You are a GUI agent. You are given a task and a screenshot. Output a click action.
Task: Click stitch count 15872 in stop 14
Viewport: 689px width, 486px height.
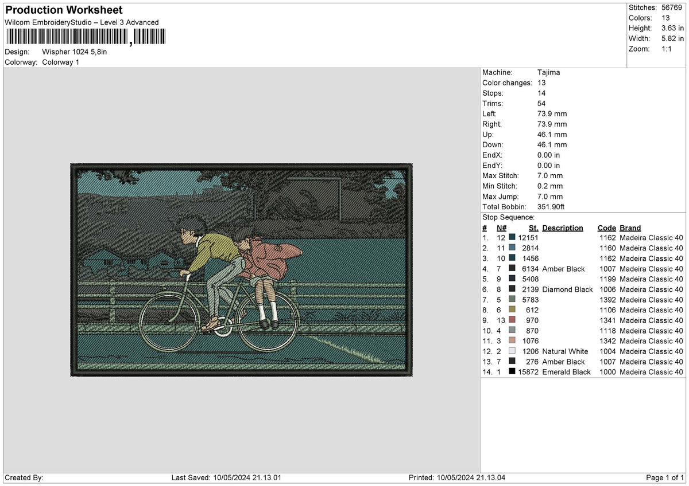click(x=528, y=371)
